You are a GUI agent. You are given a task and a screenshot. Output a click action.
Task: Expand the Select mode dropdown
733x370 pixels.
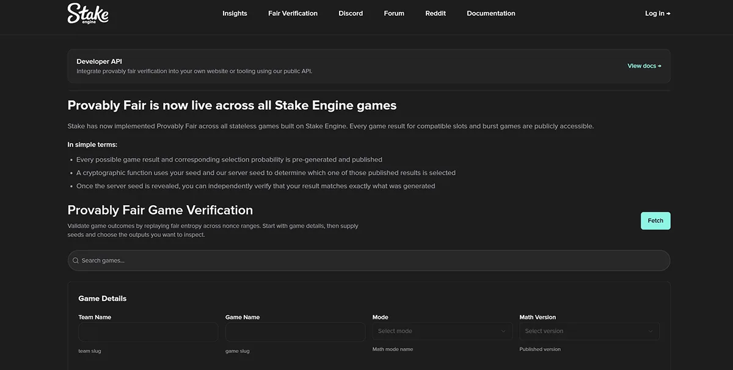(442, 332)
